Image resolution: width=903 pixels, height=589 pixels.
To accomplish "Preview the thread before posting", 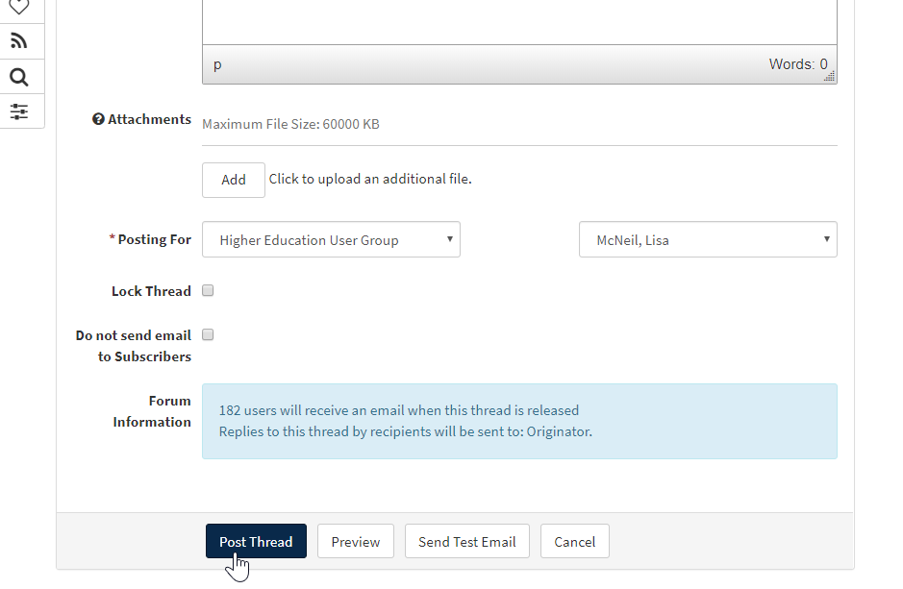I will (356, 542).
